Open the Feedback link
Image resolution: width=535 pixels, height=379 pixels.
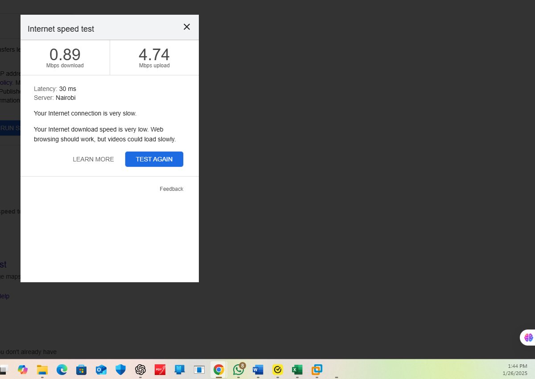coord(172,189)
